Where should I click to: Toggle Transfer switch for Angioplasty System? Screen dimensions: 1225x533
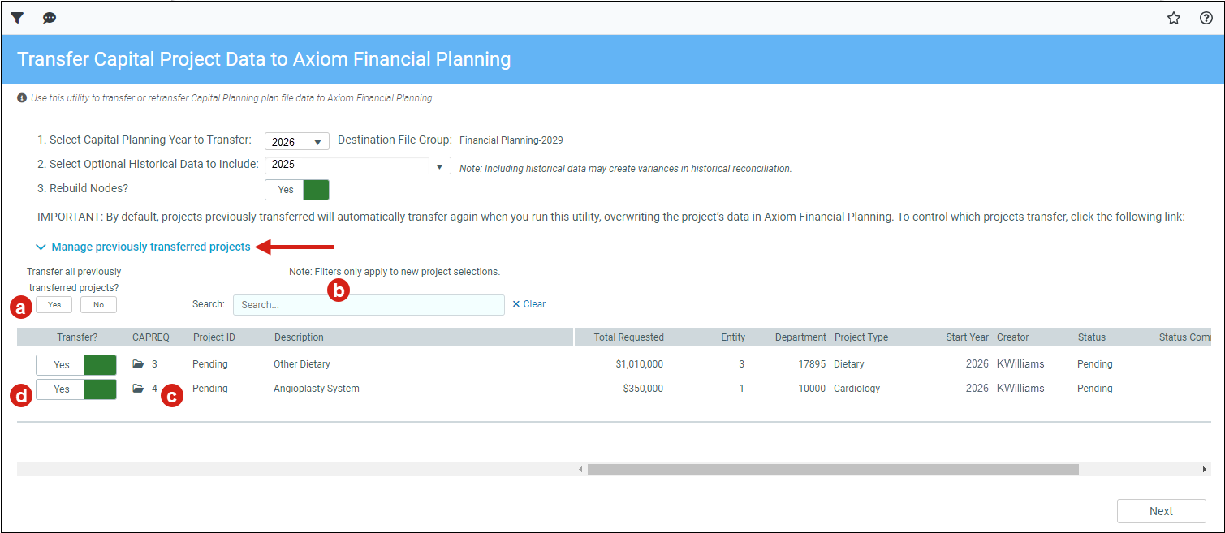click(x=76, y=389)
